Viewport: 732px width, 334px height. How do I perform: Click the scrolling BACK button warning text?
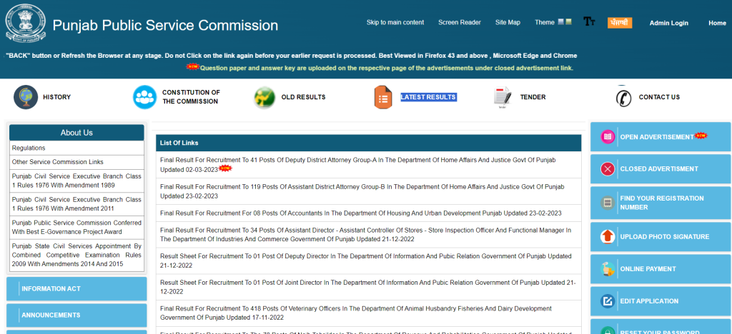[x=292, y=56]
